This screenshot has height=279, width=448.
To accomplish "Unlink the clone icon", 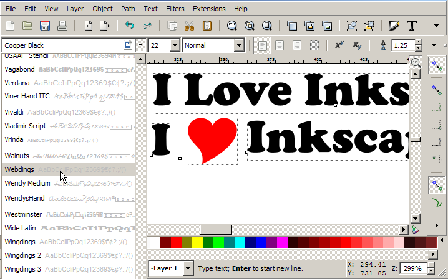I will [x=327, y=26].
